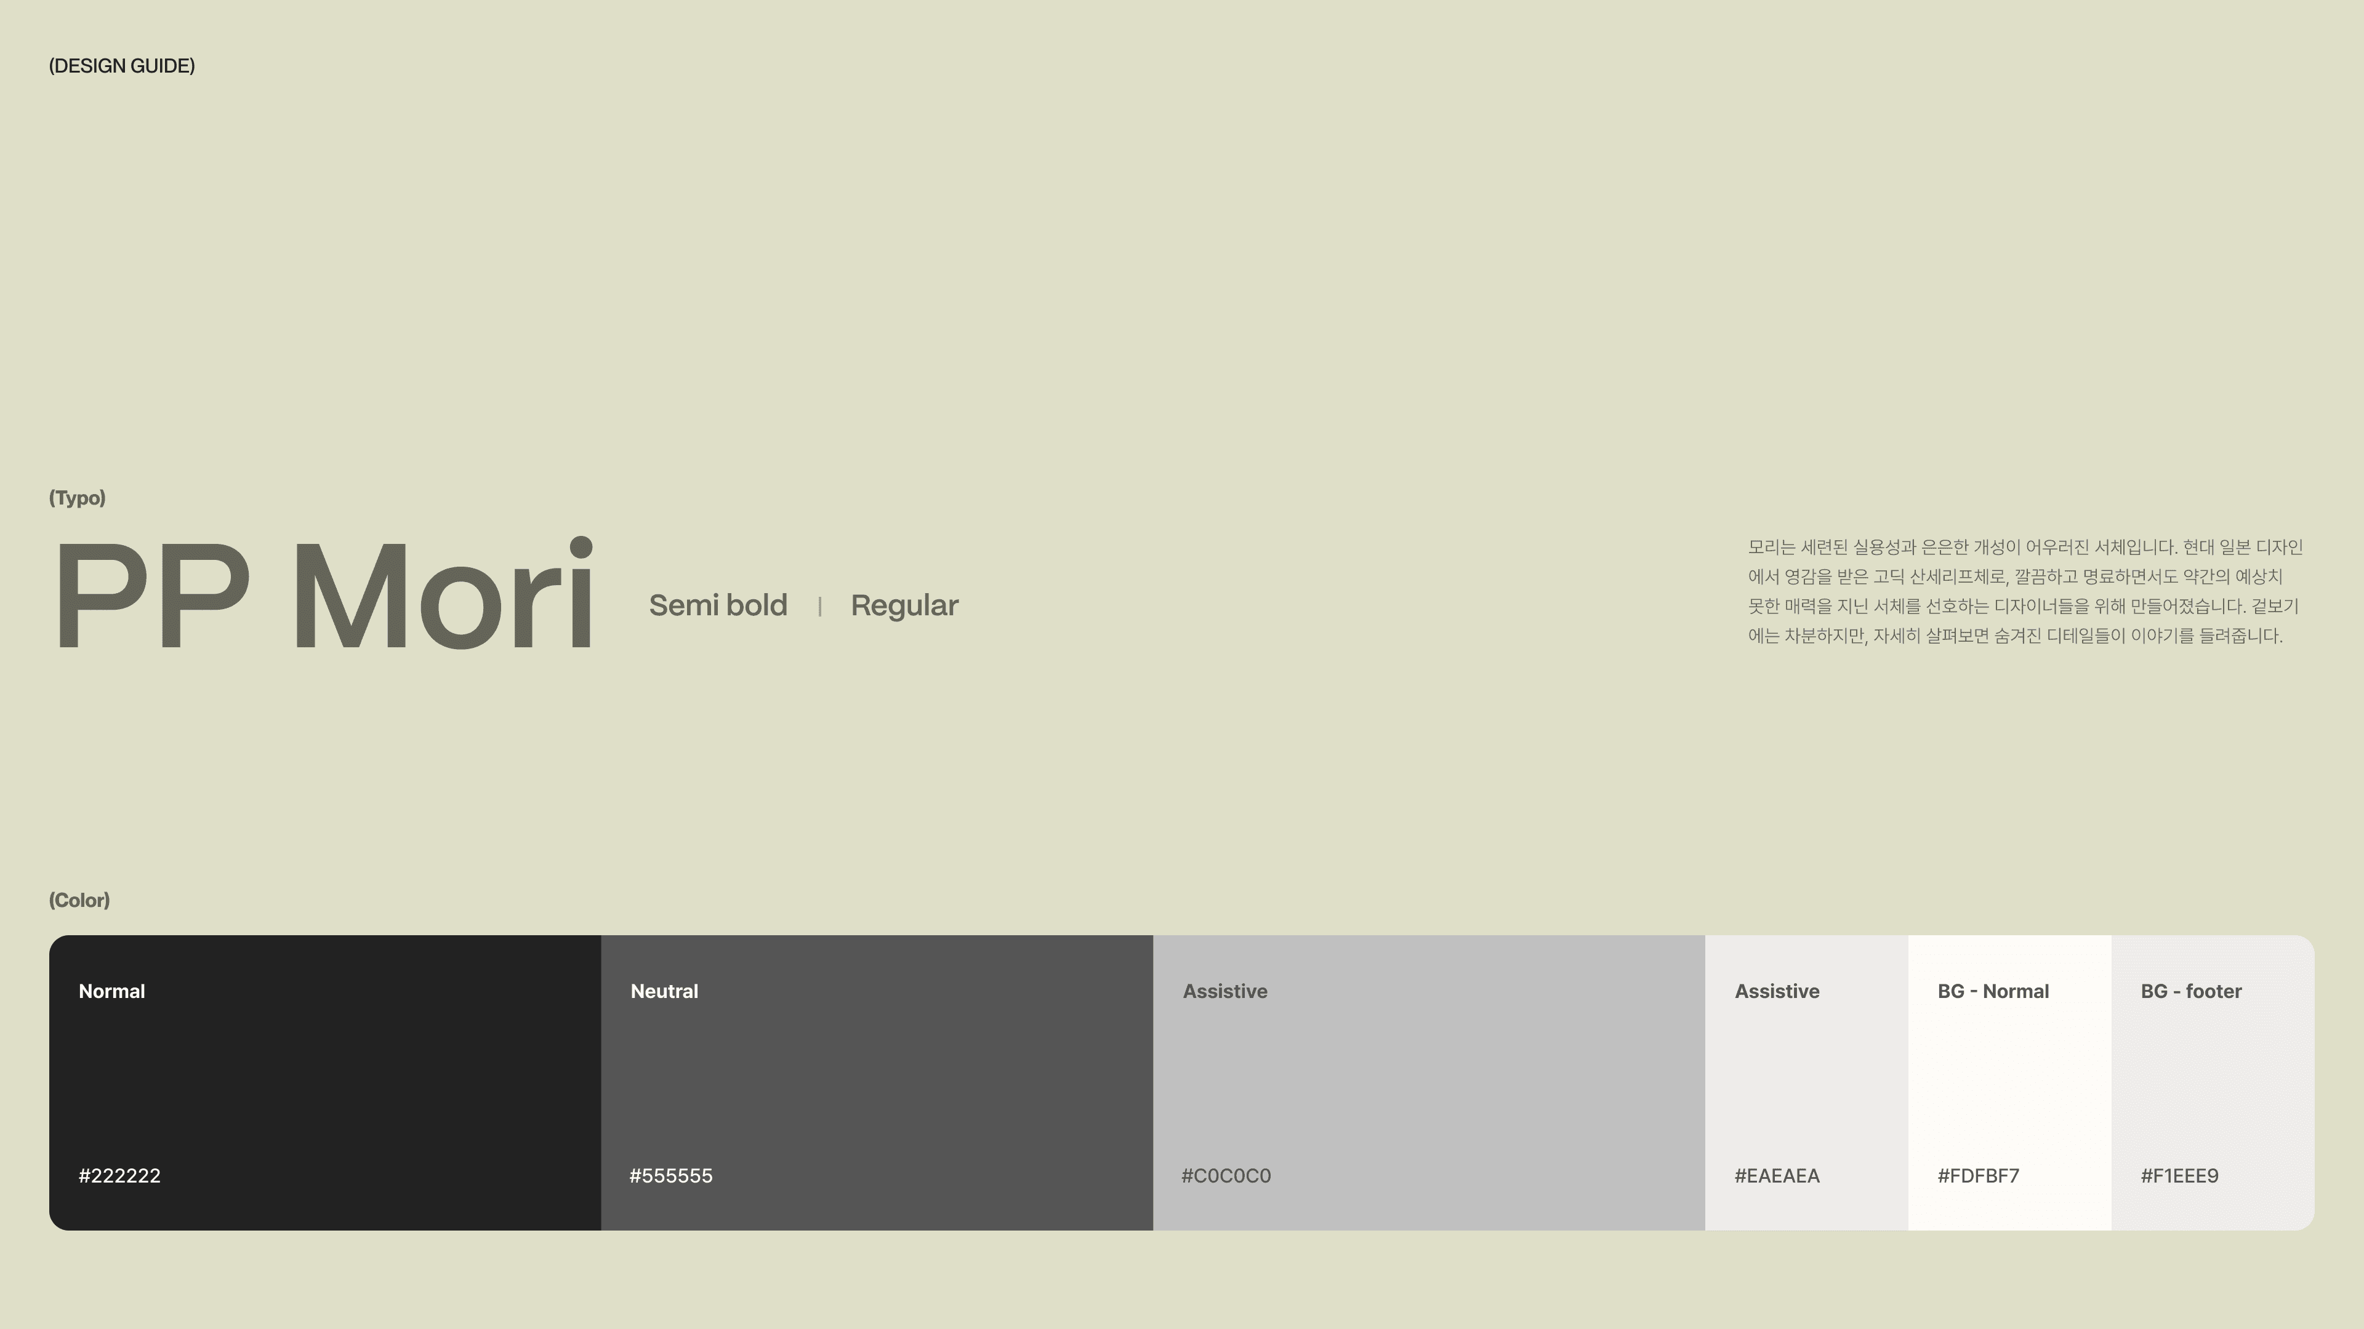Click the #FDFBF7 hex code text
The height and width of the screenshot is (1329, 2364).
(1977, 1176)
